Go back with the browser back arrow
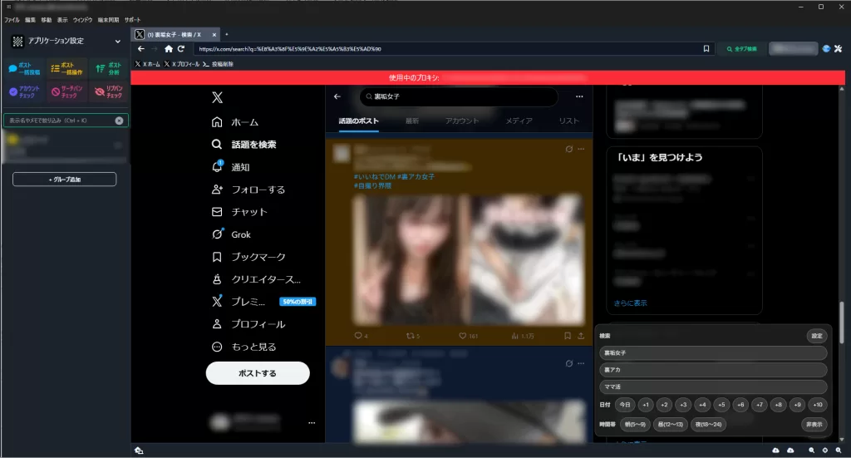The width and height of the screenshot is (851, 458). tap(141, 49)
